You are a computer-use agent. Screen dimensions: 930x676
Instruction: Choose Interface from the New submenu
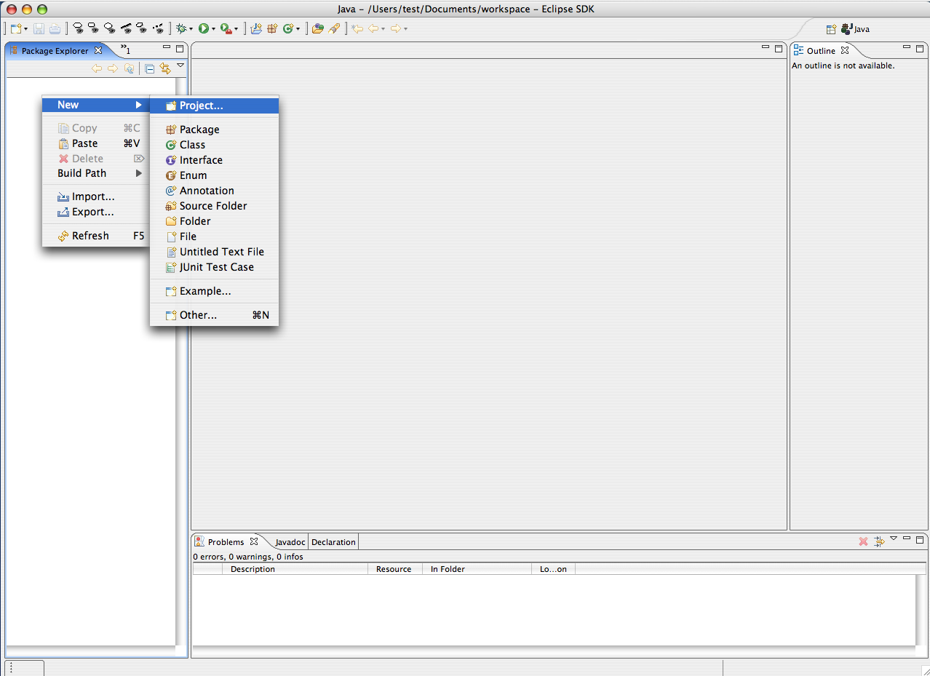[x=214, y=160]
